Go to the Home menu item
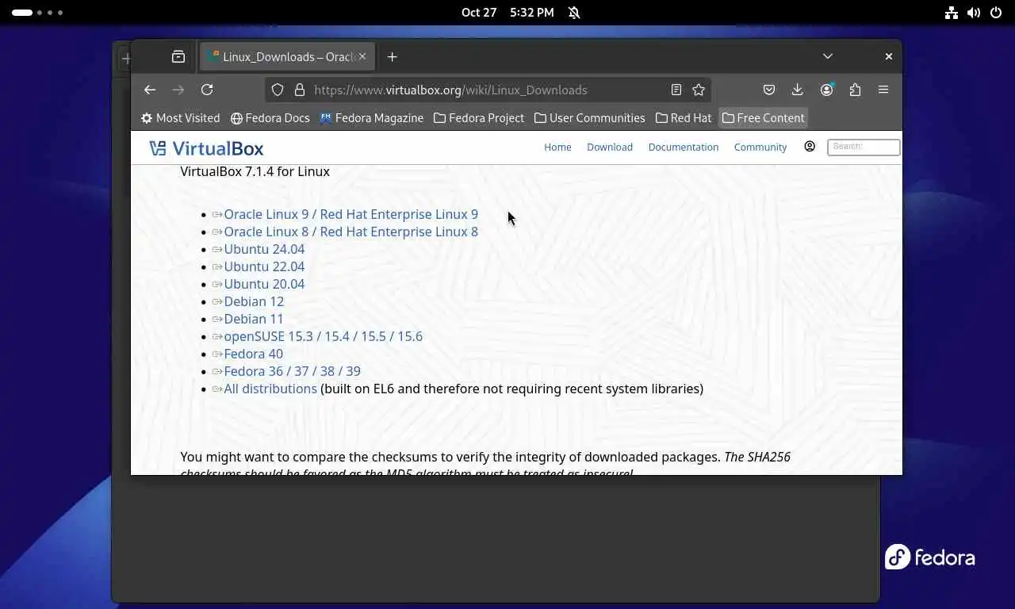 pos(557,147)
